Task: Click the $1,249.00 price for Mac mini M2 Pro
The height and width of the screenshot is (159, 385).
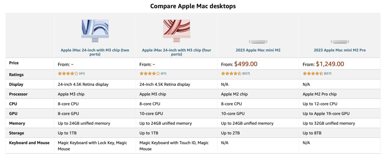Action: click(x=330, y=64)
